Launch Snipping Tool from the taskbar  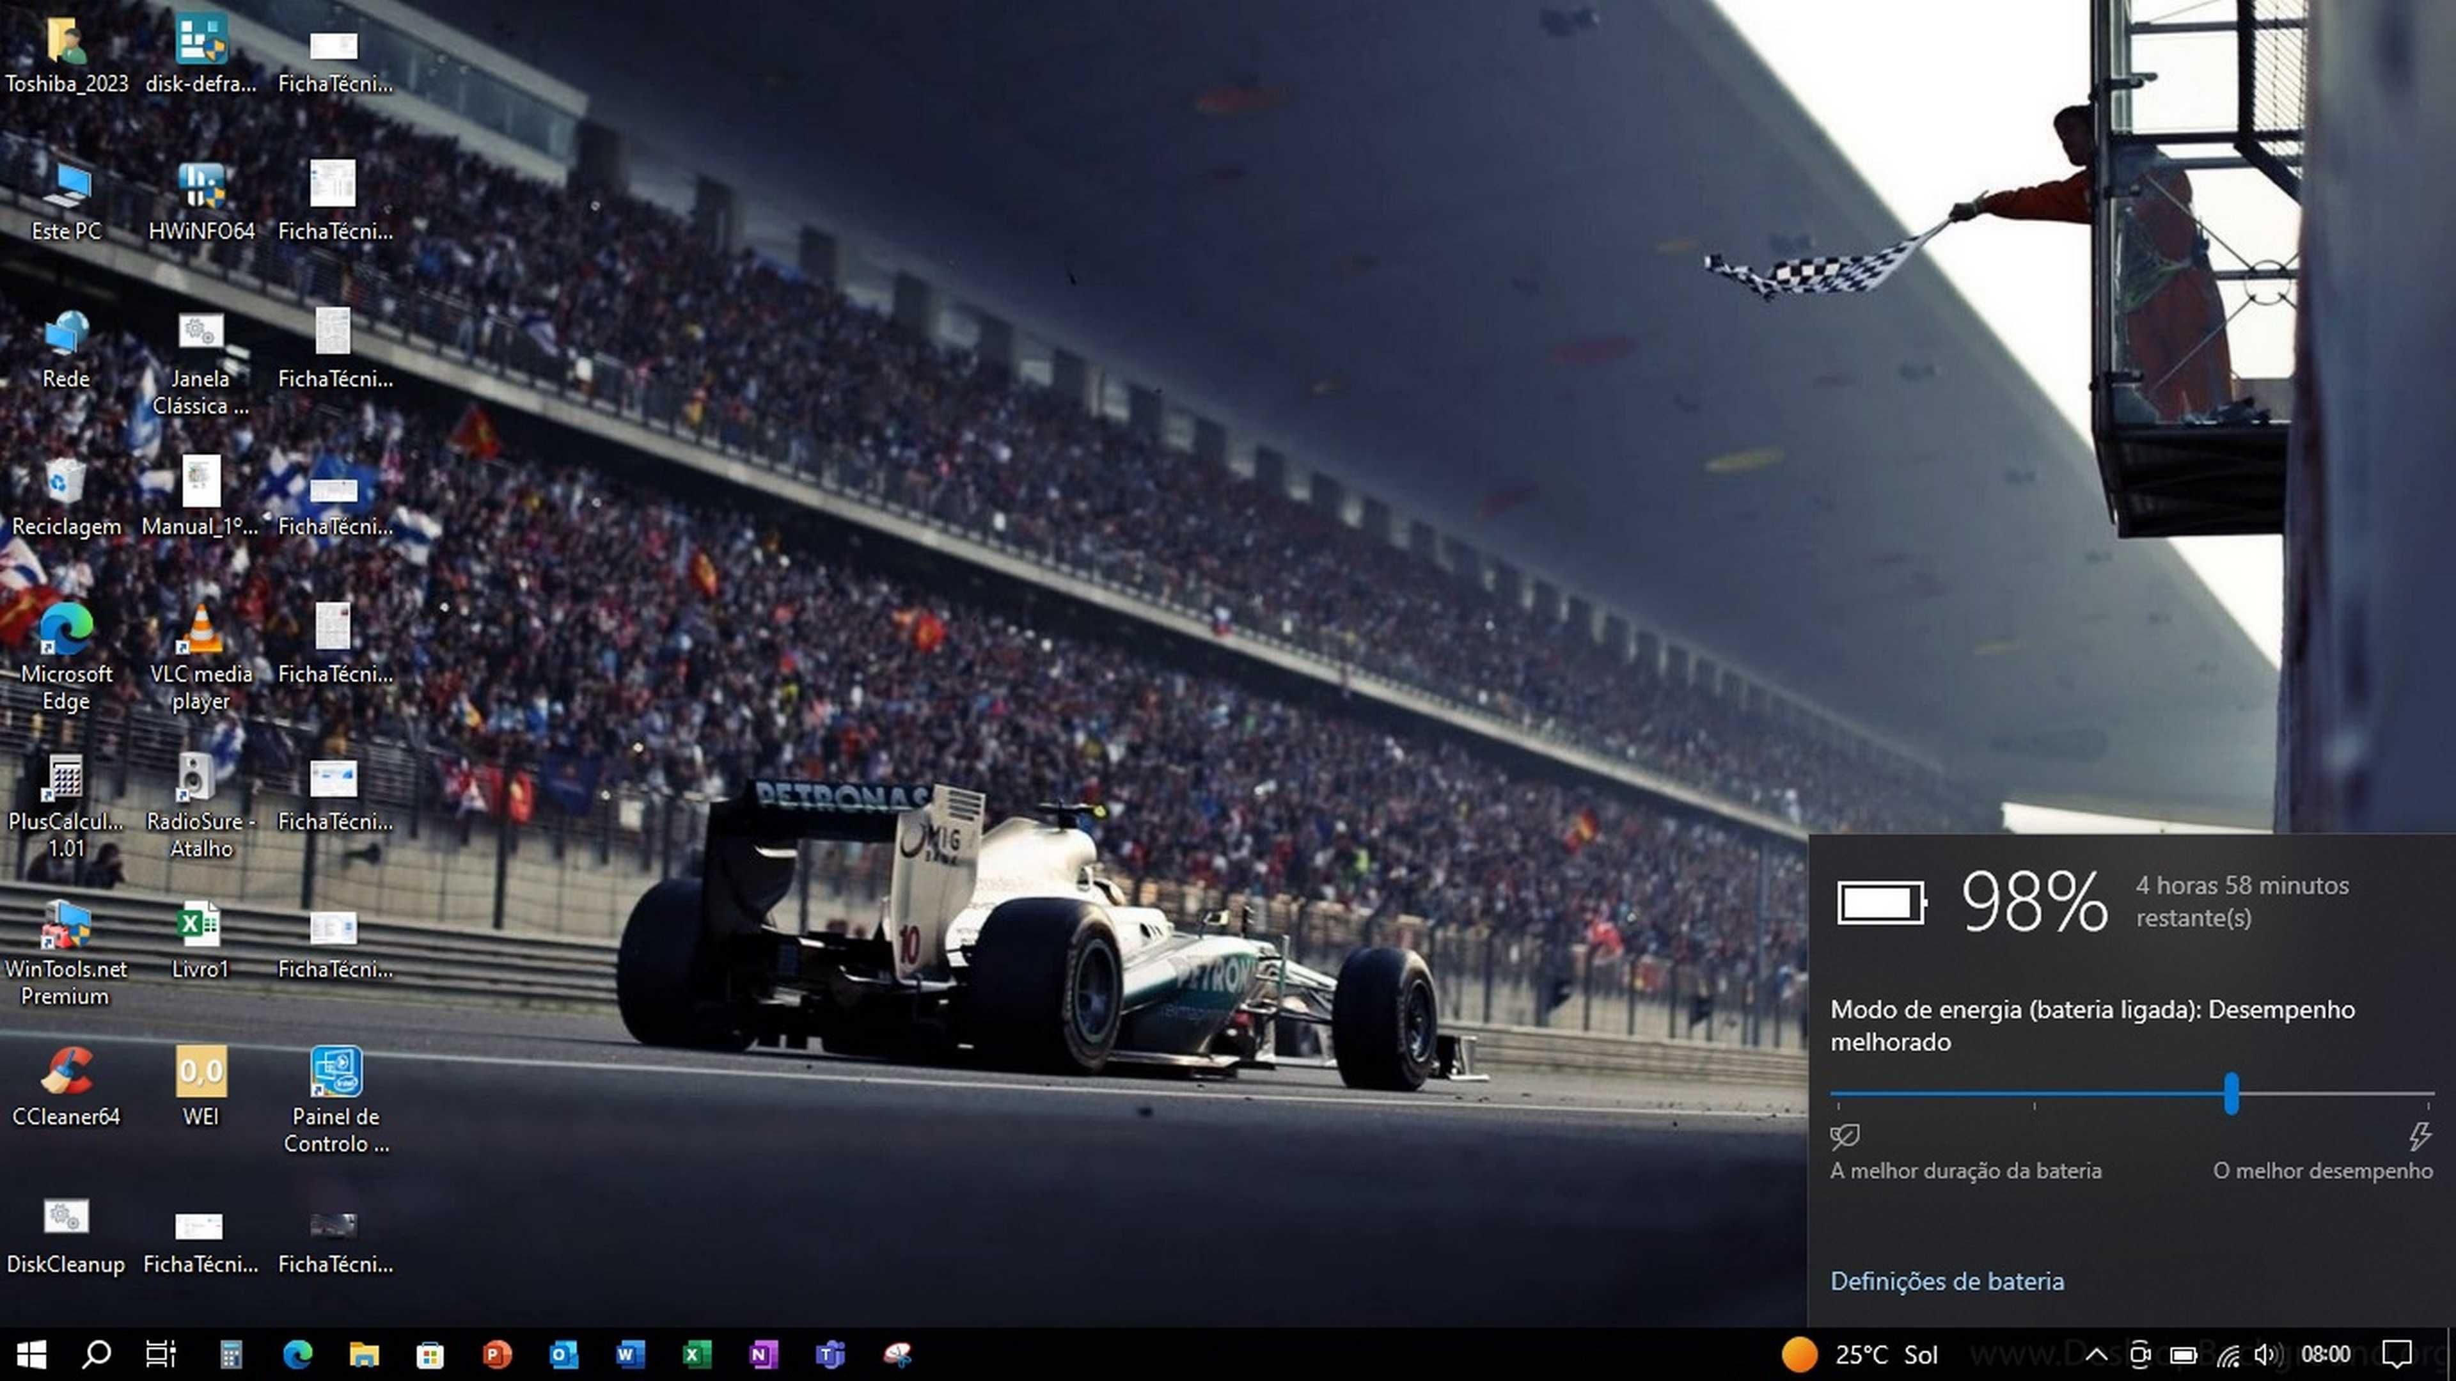click(897, 1354)
